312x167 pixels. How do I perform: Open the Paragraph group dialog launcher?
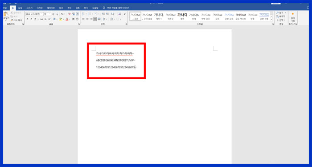(x=127, y=24)
